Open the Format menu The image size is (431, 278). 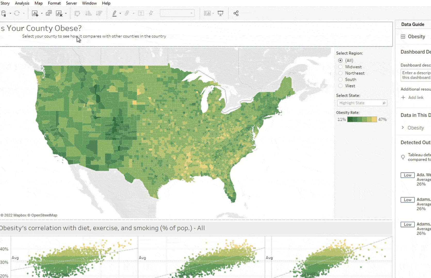coord(54,3)
